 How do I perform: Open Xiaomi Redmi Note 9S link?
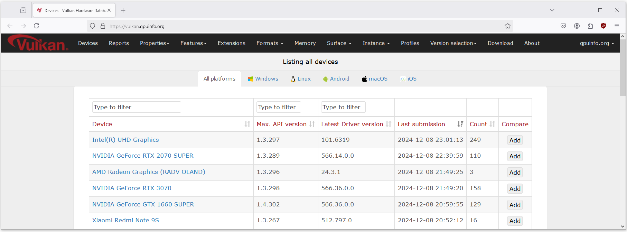125,220
